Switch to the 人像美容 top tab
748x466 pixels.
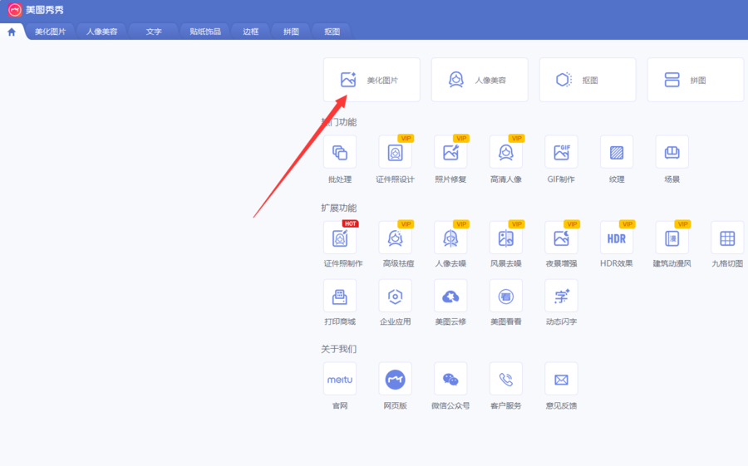click(101, 32)
